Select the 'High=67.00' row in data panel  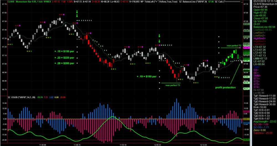(260, 12)
